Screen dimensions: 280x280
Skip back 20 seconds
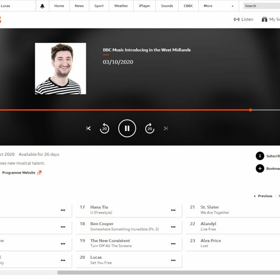coord(105,128)
